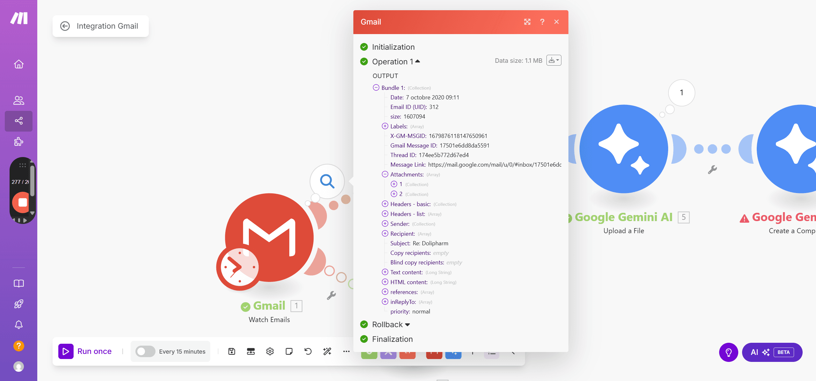Click the Finalization step heading
Screen dimensions: 816x381
[393, 339]
